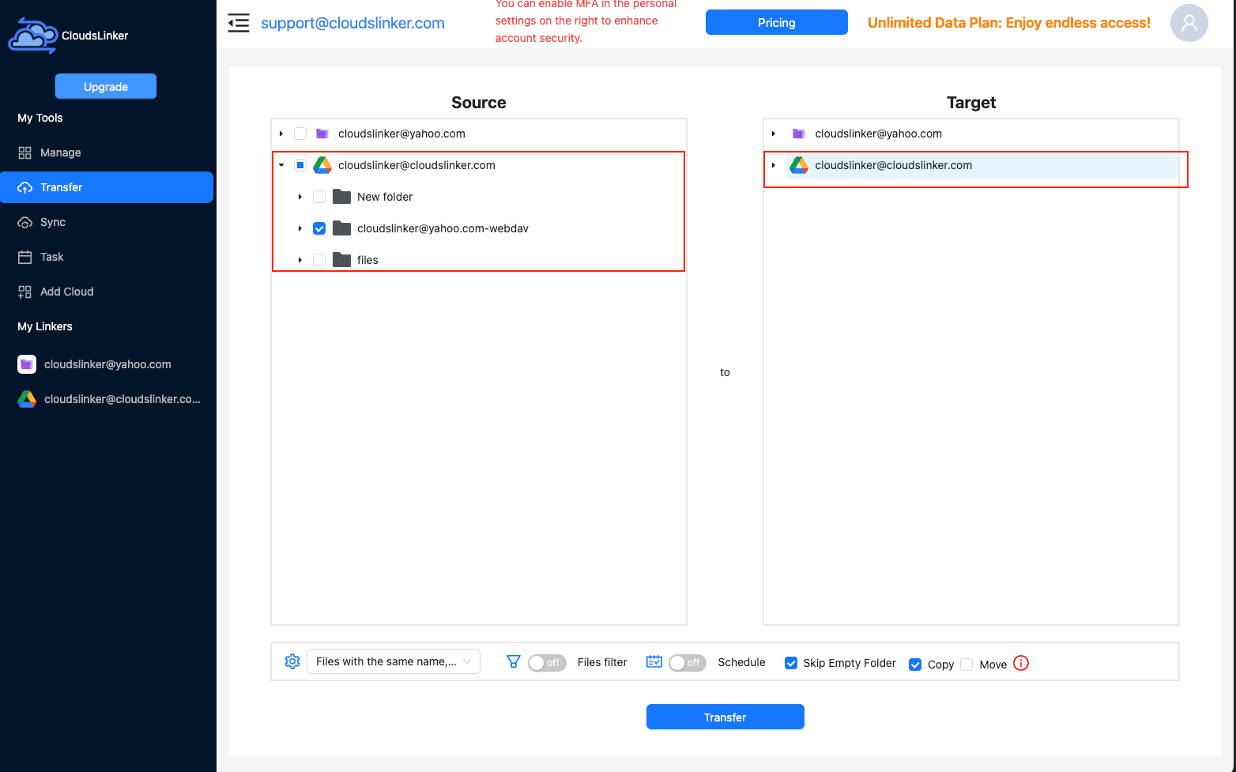Click 'cloudslinker@yahoo.com-webdav' folder name
The image size is (1236, 772).
click(443, 228)
